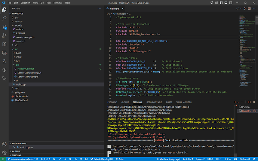
Task: Collapse the src folder
Action: point(16,49)
